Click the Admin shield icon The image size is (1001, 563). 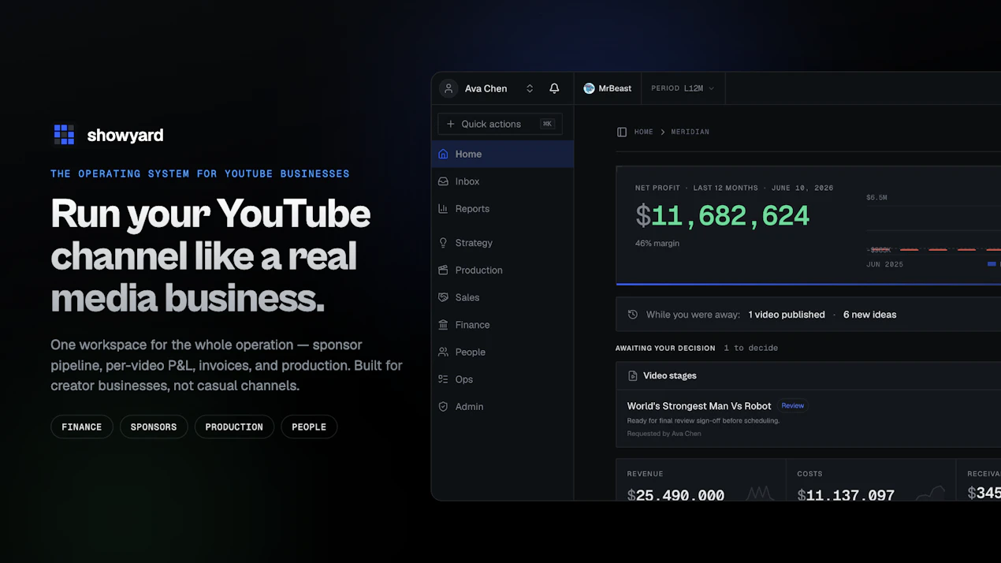443,407
